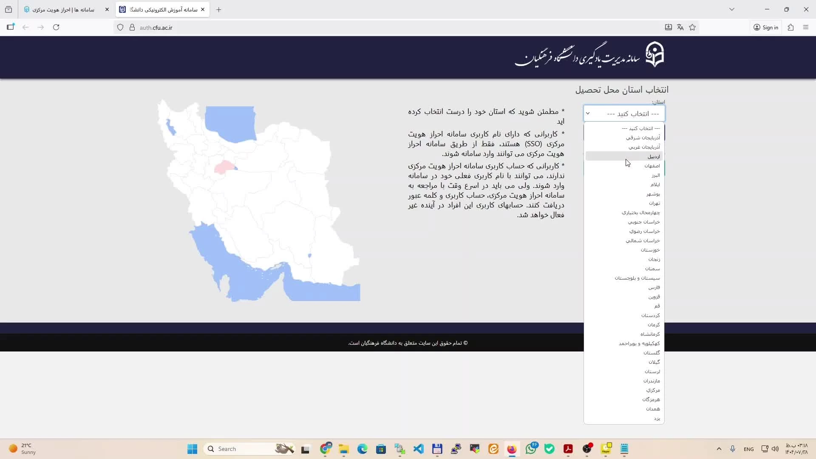Screen dimensions: 816x459
Task: Click the highlighted pink province on map
Action: pos(224,167)
